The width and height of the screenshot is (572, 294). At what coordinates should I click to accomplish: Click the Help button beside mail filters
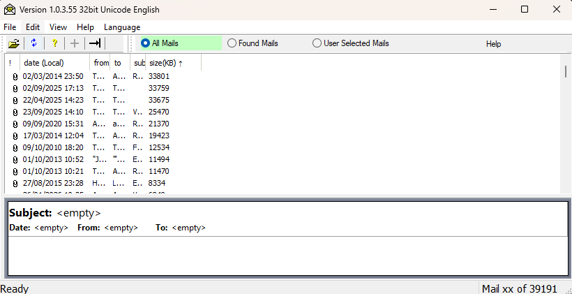493,44
